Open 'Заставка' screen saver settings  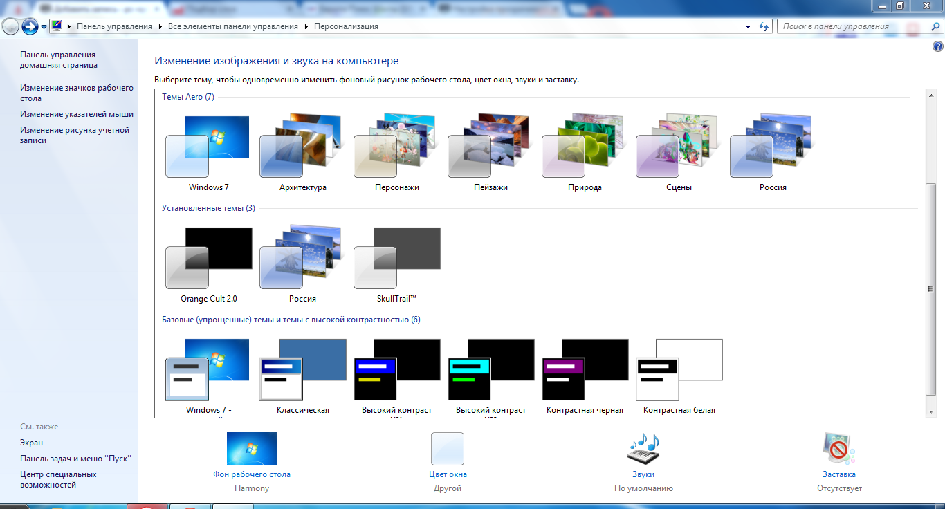pyautogui.click(x=839, y=462)
